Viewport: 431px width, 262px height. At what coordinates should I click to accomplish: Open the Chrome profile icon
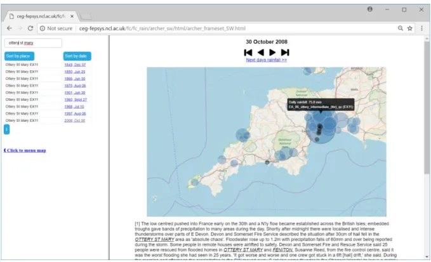click(370, 10)
